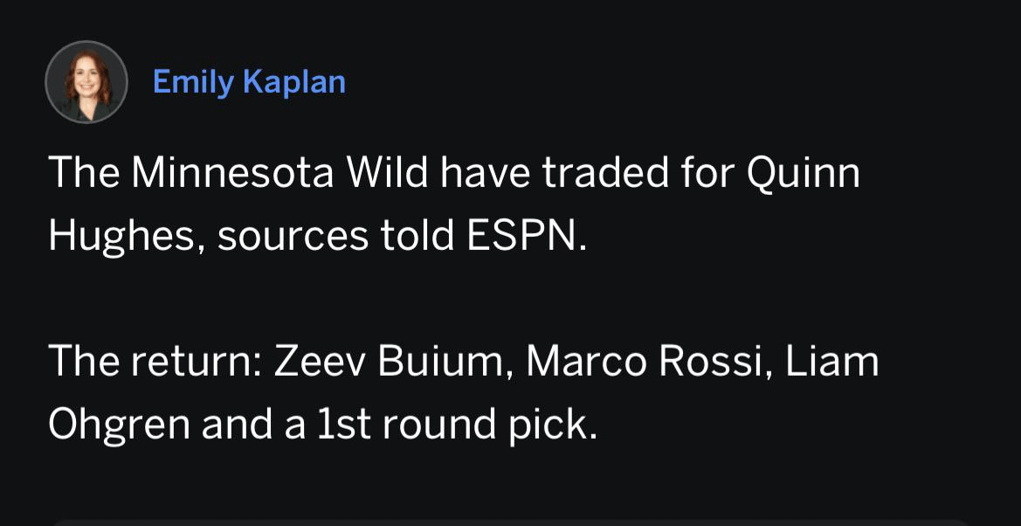Click the Emily Kaplan name link
Screen dimensions: 1021x526
coord(249,81)
